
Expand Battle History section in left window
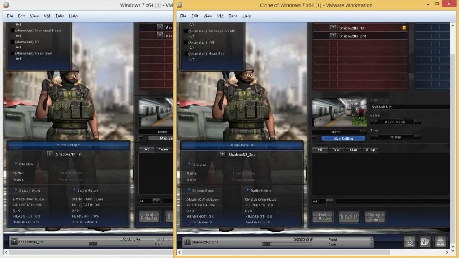[74, 190]
